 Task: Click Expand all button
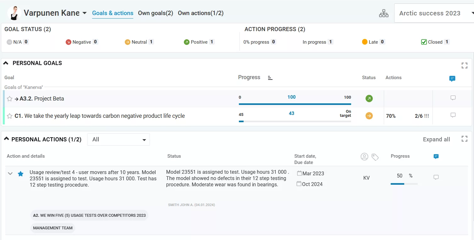[436, 139]
